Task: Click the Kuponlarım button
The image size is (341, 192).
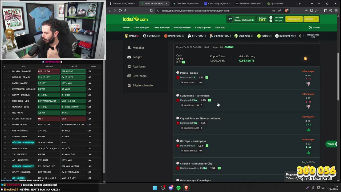Action: click(294, 19)
